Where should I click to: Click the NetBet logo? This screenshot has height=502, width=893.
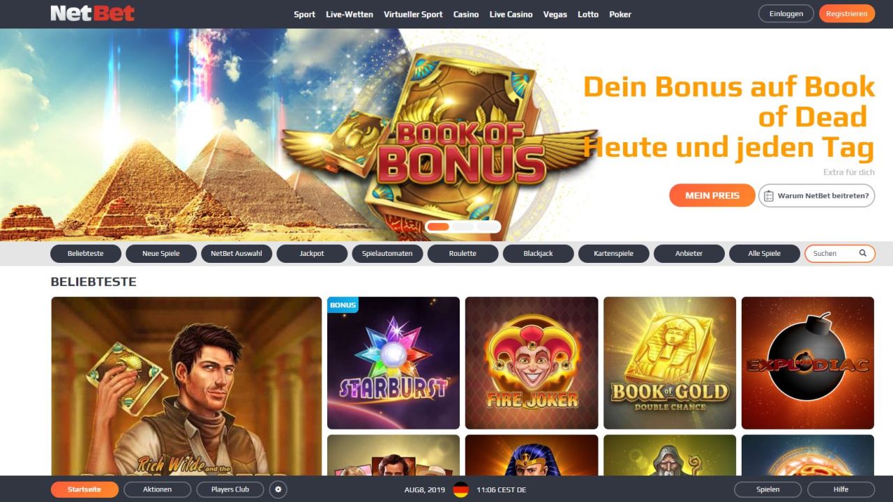click(93, 13)
